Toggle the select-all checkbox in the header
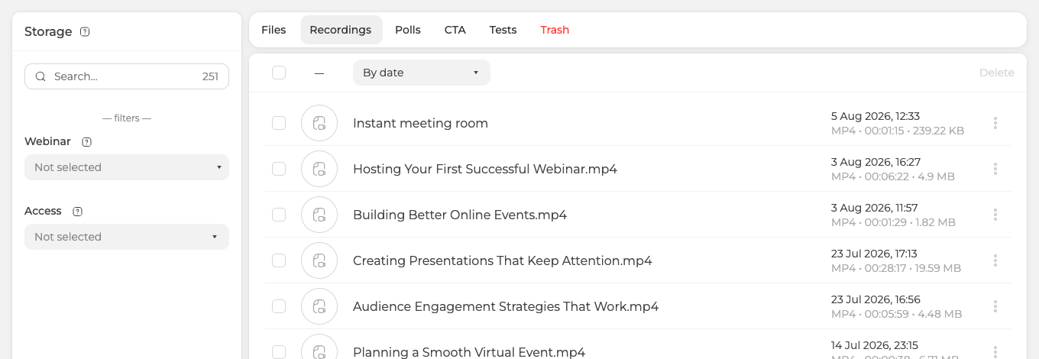Screen dimensions: 1039x359 279,73
